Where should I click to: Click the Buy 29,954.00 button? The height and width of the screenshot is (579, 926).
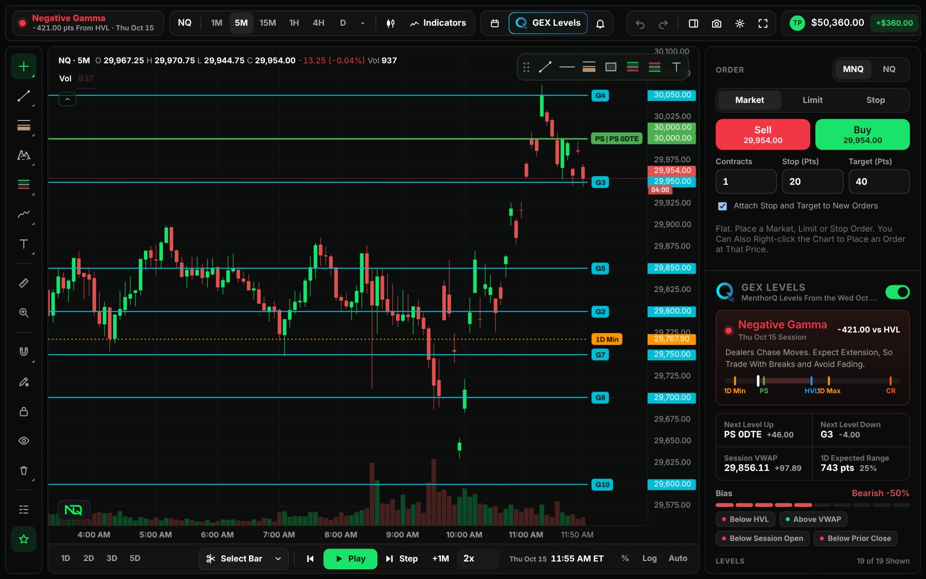point(862,134)
